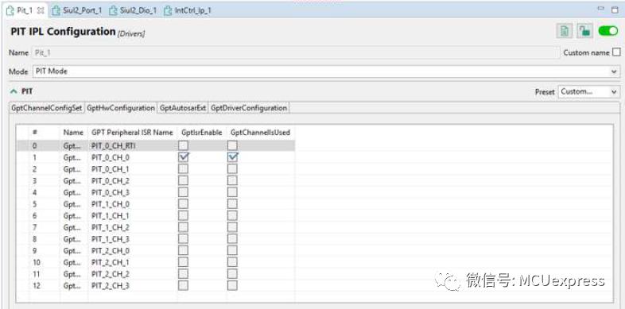
Task: Click the GptIsrEnable column header
Action: pos(202,133)
